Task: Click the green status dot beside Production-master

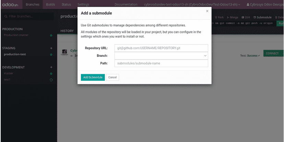Action: click(51, 35)
